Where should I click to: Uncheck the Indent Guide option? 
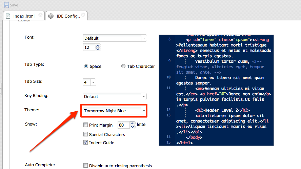coord(86,143)
